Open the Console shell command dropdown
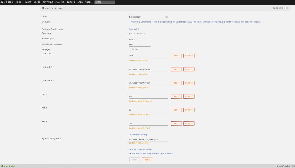This screenshot has height=168, width=295. pyautogui.click(x=140, y=45)
